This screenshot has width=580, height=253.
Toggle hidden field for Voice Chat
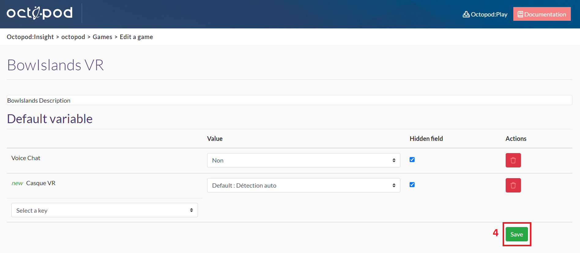pos(412,159)
